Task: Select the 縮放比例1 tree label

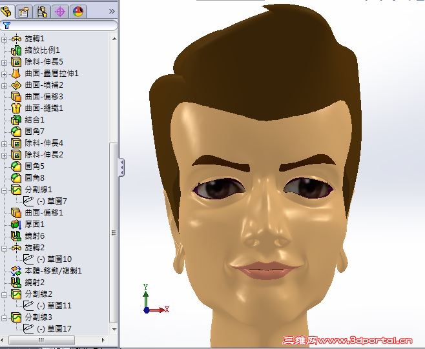Action: tap(42, 50)
